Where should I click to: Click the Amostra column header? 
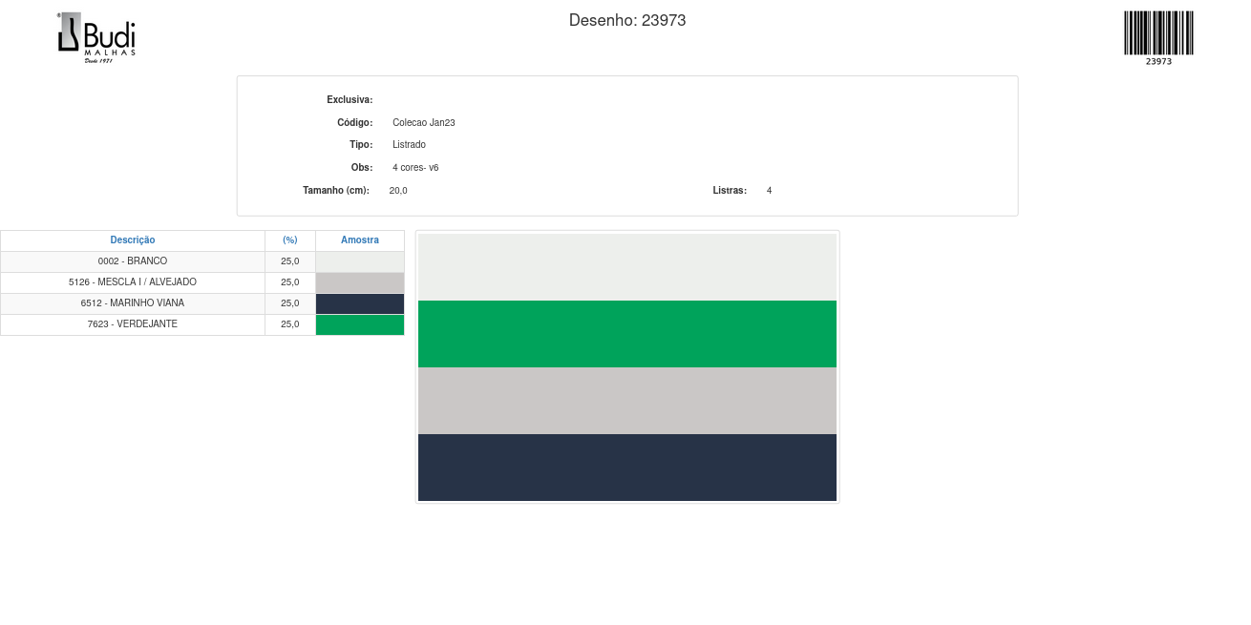click(x=360, y=240)
